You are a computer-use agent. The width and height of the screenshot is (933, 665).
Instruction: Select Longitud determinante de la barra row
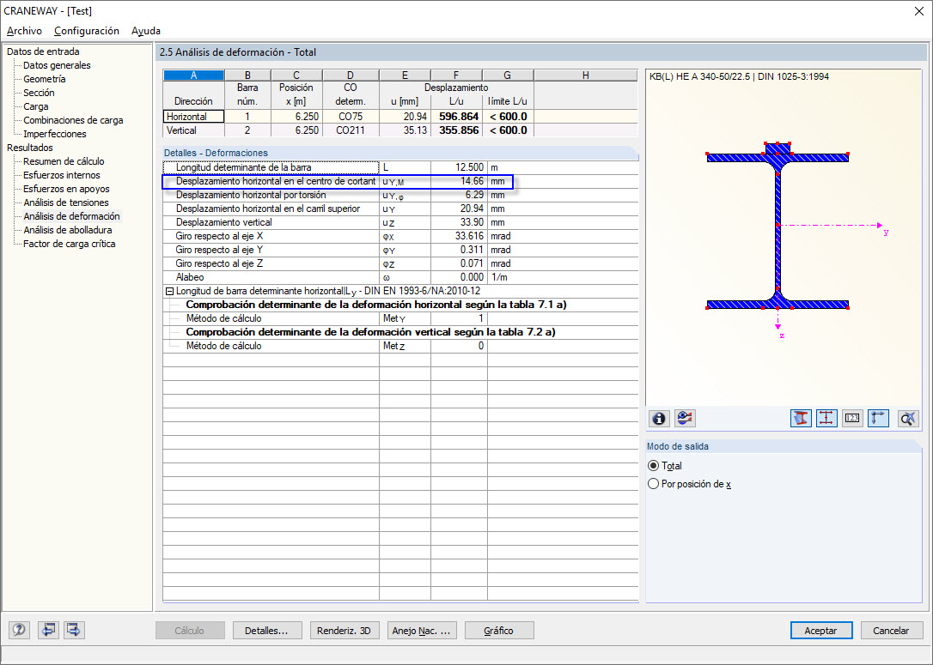pos(400,167)
